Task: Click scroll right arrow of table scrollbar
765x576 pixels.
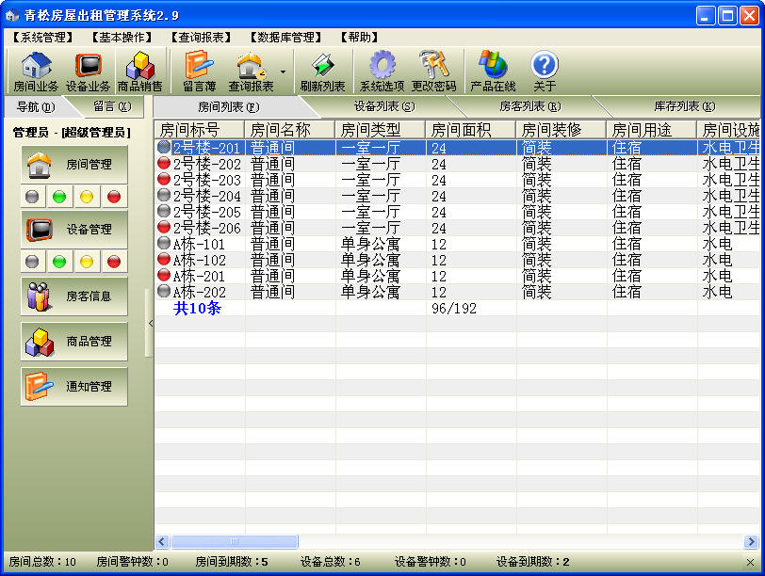Action: [752, 541]
